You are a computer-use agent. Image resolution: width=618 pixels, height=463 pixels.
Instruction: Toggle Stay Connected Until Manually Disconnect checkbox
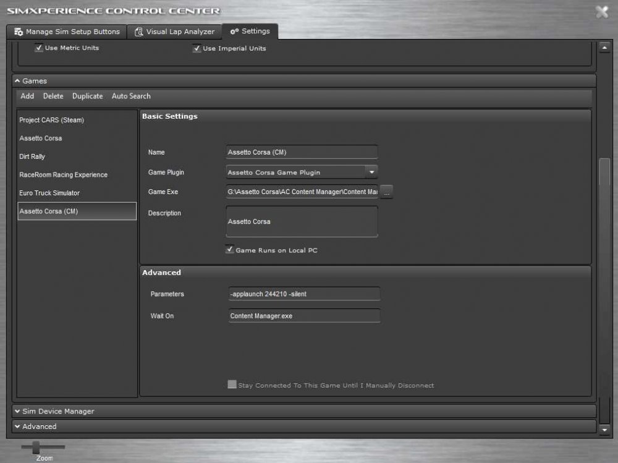[x=232, y=384]
